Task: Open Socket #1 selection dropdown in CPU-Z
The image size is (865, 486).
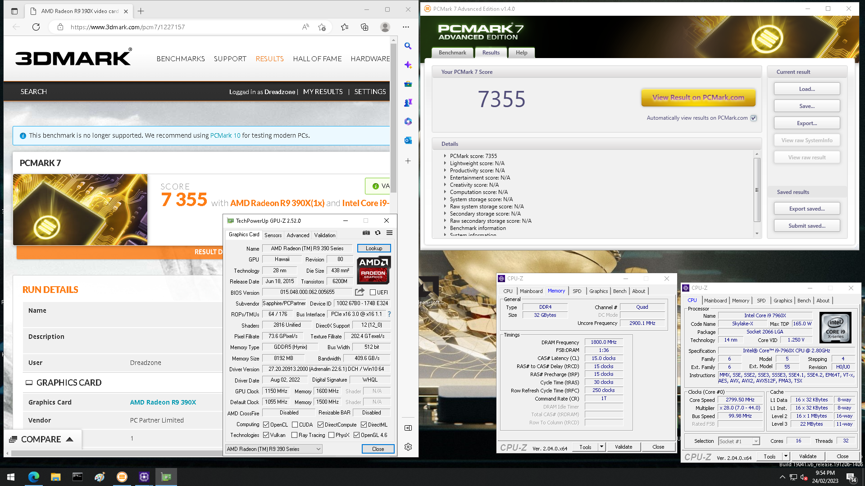Action: tap(739, 441)
